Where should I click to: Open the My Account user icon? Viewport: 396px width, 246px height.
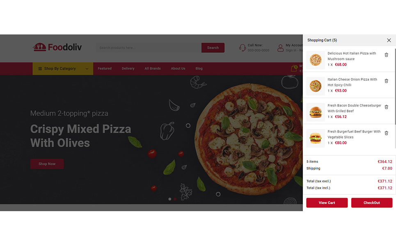pyautogui.click(x=280, y=48)
